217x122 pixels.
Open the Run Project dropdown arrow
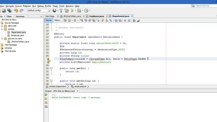click(x=75, y=11)
